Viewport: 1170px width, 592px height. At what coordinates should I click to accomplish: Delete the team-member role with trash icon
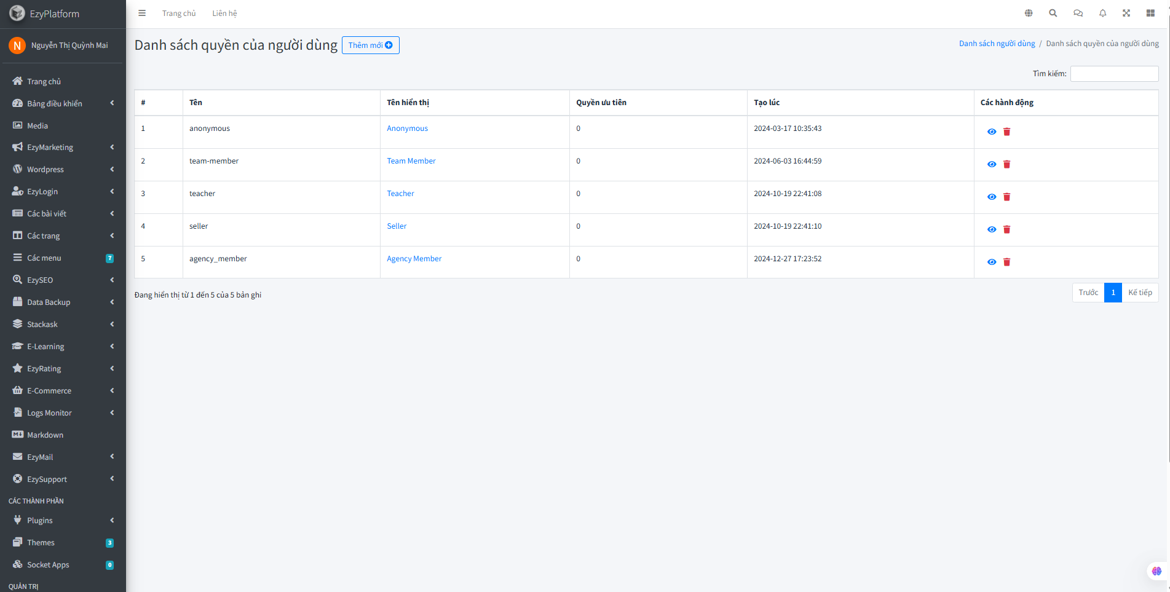[1007, 164]
